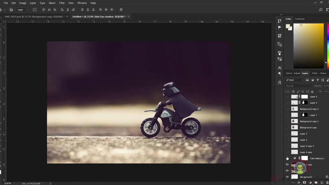Distribute bottom edges of layers
This screenshot has width=329, height=185.
tap(93, 10)
